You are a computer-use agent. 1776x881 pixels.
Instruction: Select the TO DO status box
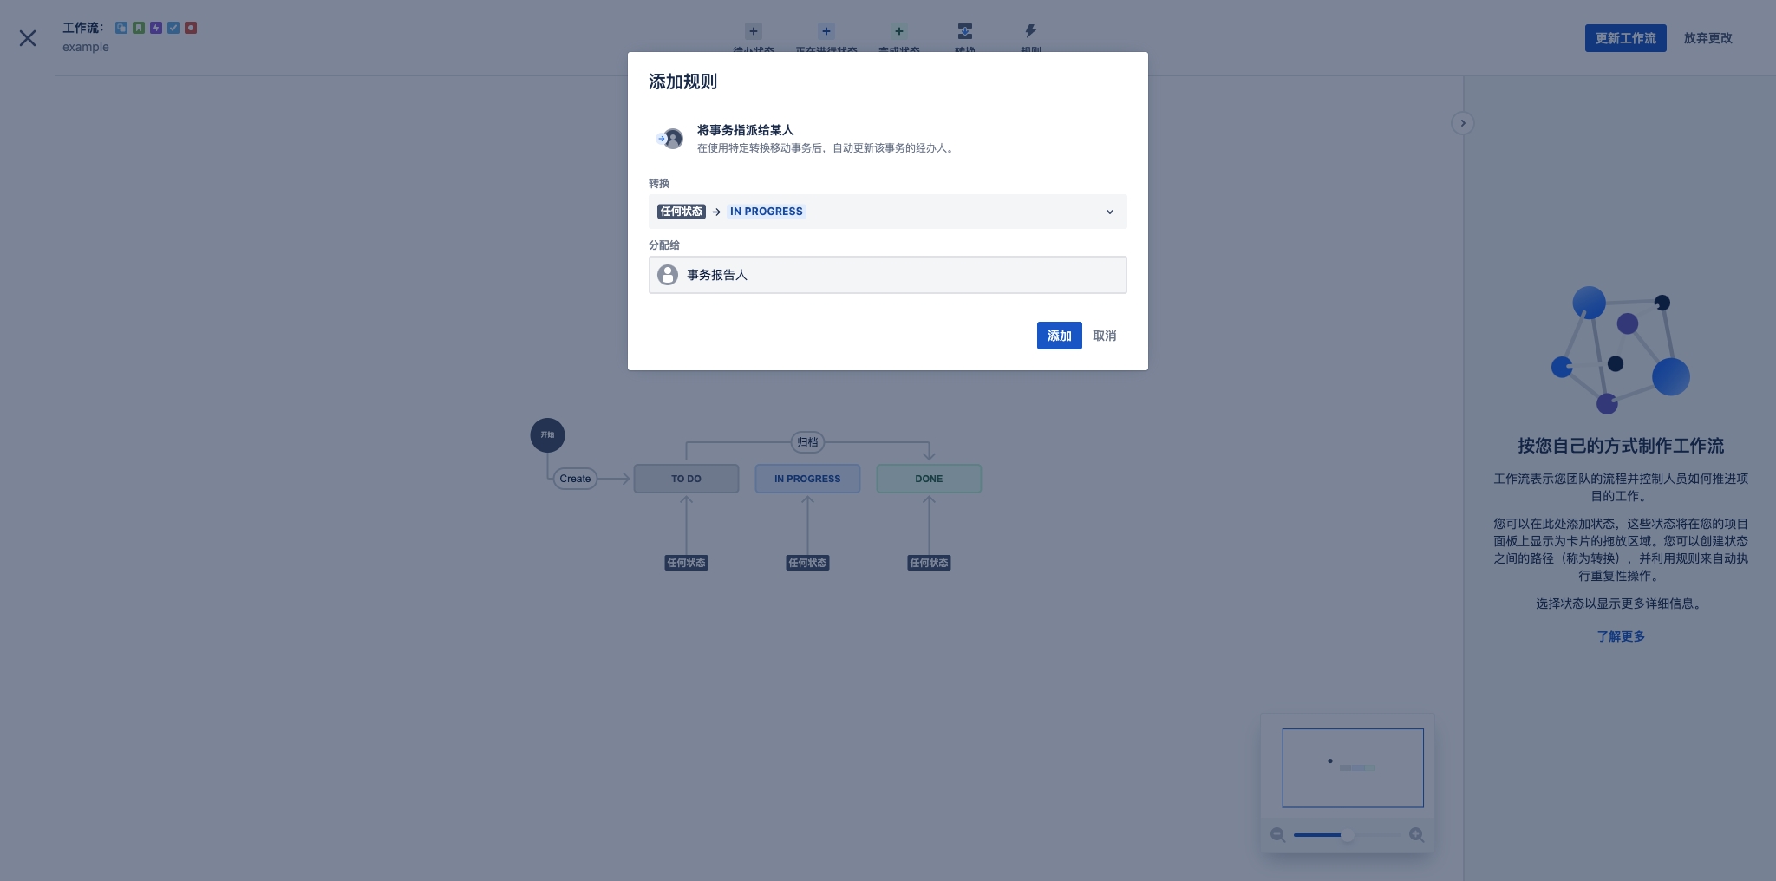pos(686,479)
